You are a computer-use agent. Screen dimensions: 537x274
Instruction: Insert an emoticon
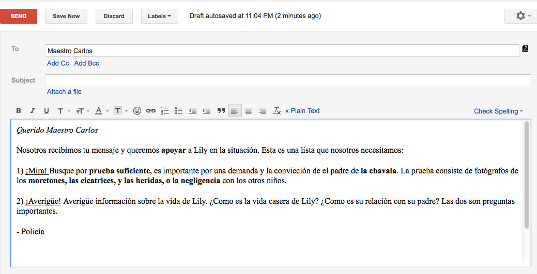[137, 111]
